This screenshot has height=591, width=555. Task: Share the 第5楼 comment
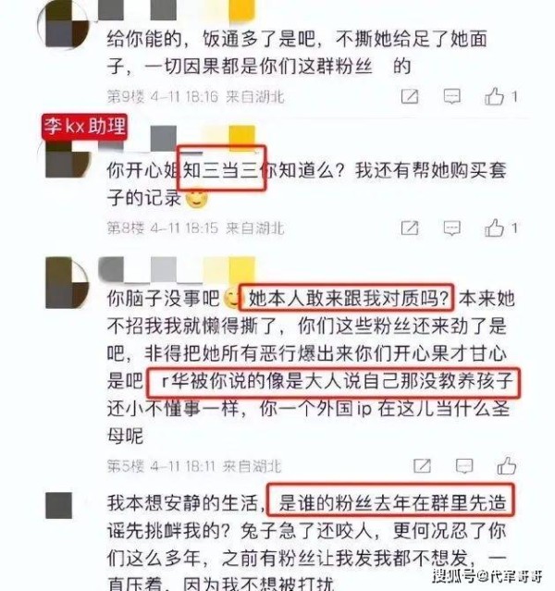coord(422,466)
